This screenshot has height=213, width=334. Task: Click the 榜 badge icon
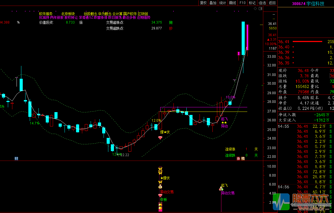243,159
